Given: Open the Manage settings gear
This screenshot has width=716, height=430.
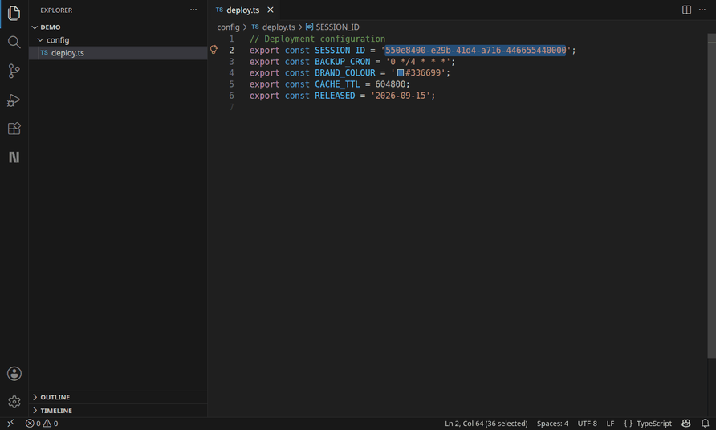Looking at the screenshot, I should coord(14,402).
